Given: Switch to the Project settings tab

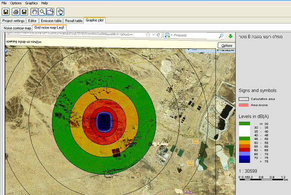Looking at the screenshot, I should point(13,21).
